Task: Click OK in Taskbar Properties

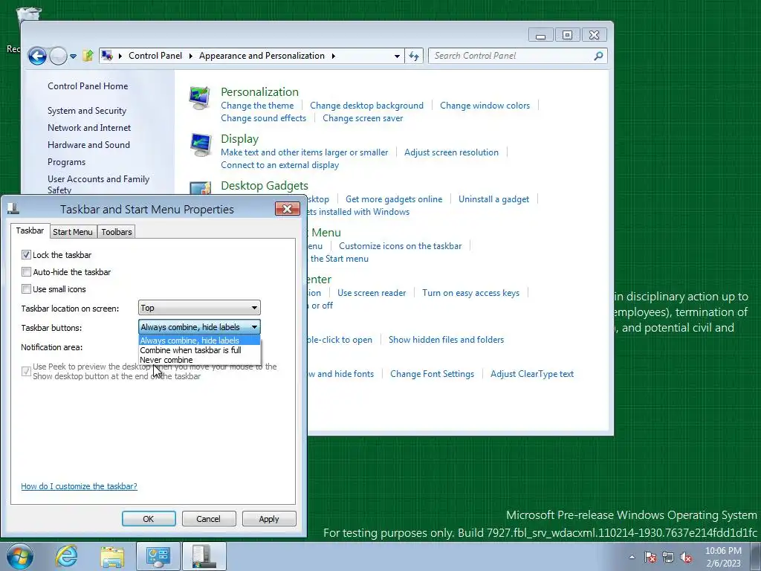Action: (x=149, y=518)
